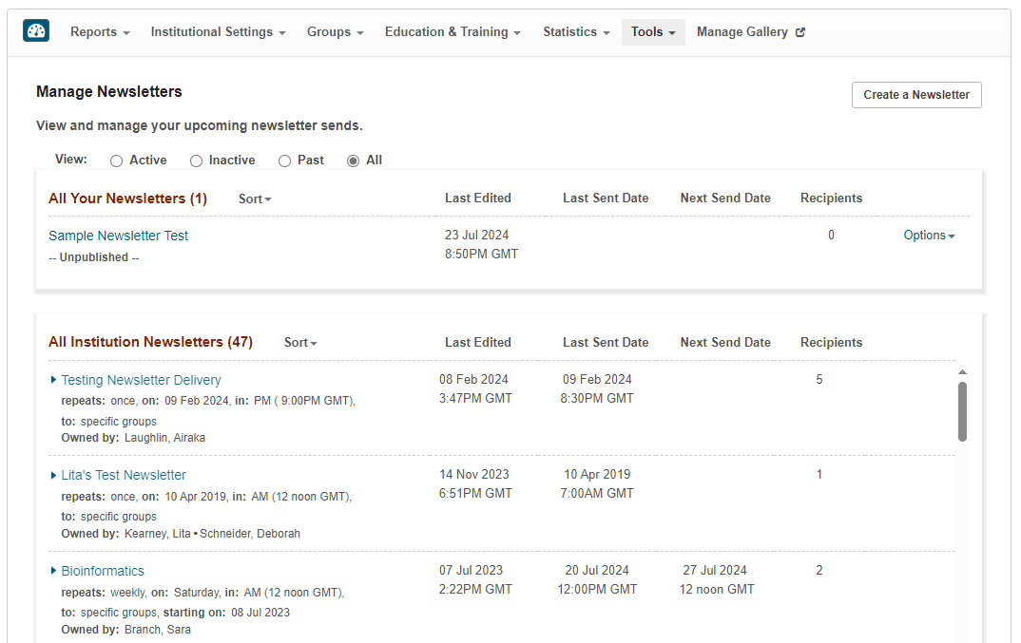Click the Create a Newsletter button
The height and width of the screenshot is (643, 1021).
coord(916,95)
